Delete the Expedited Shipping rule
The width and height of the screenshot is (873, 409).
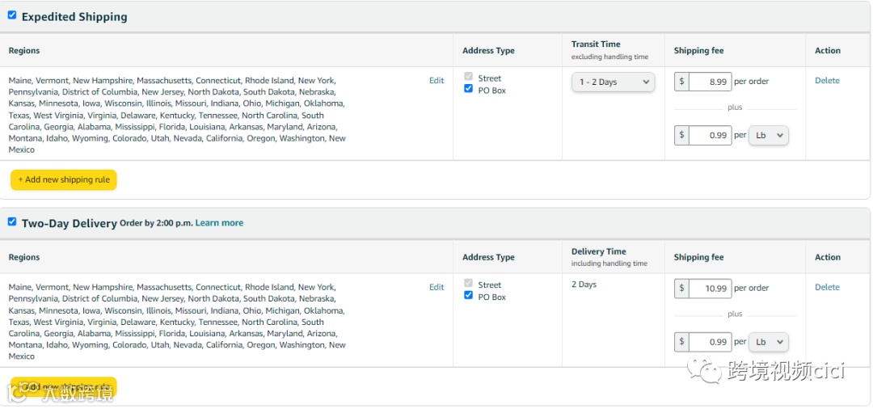(x=827, y=81)
